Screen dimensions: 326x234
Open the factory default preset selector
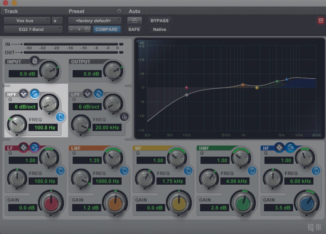(x=94, y=20)
